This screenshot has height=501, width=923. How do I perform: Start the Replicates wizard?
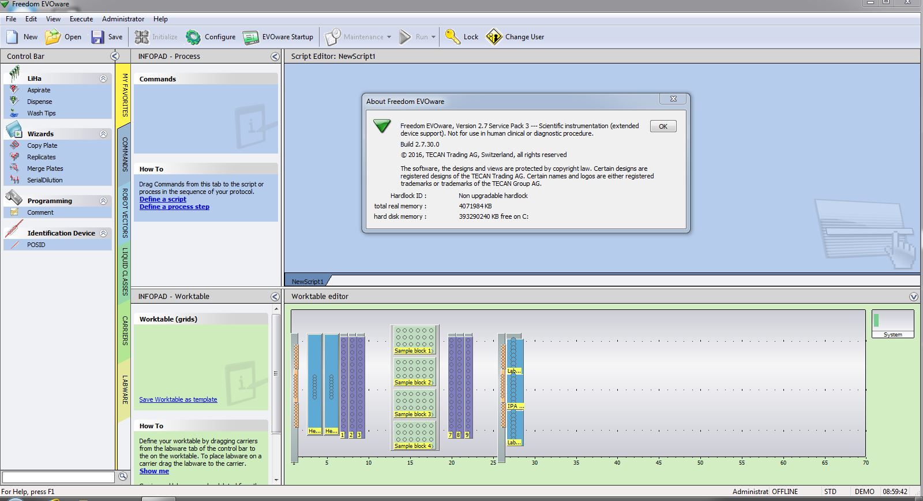click(42, 157)
